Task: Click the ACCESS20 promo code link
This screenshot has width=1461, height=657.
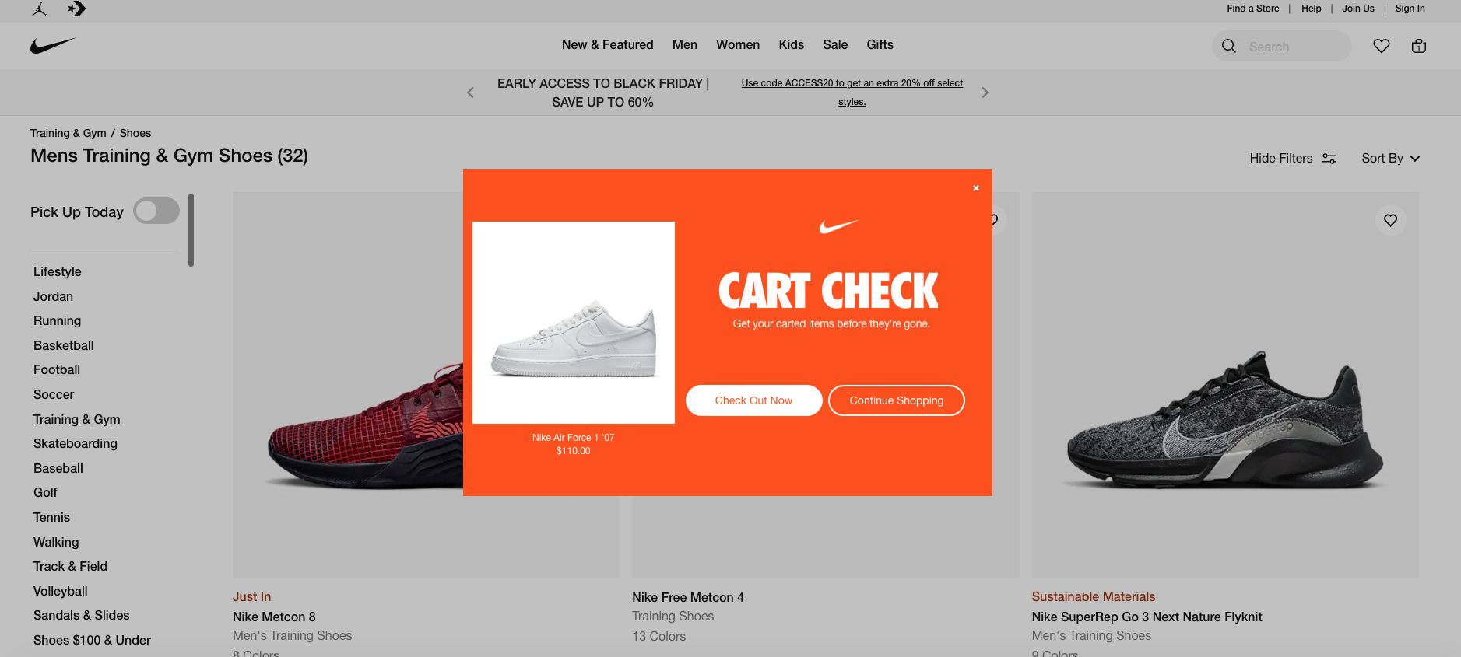Action: (852, 93)
